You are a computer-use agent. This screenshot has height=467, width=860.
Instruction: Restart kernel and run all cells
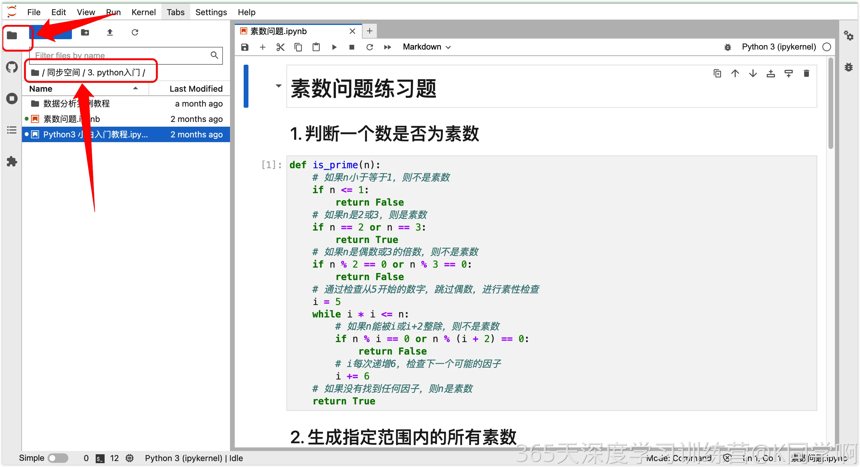click(x=387, y=47)
